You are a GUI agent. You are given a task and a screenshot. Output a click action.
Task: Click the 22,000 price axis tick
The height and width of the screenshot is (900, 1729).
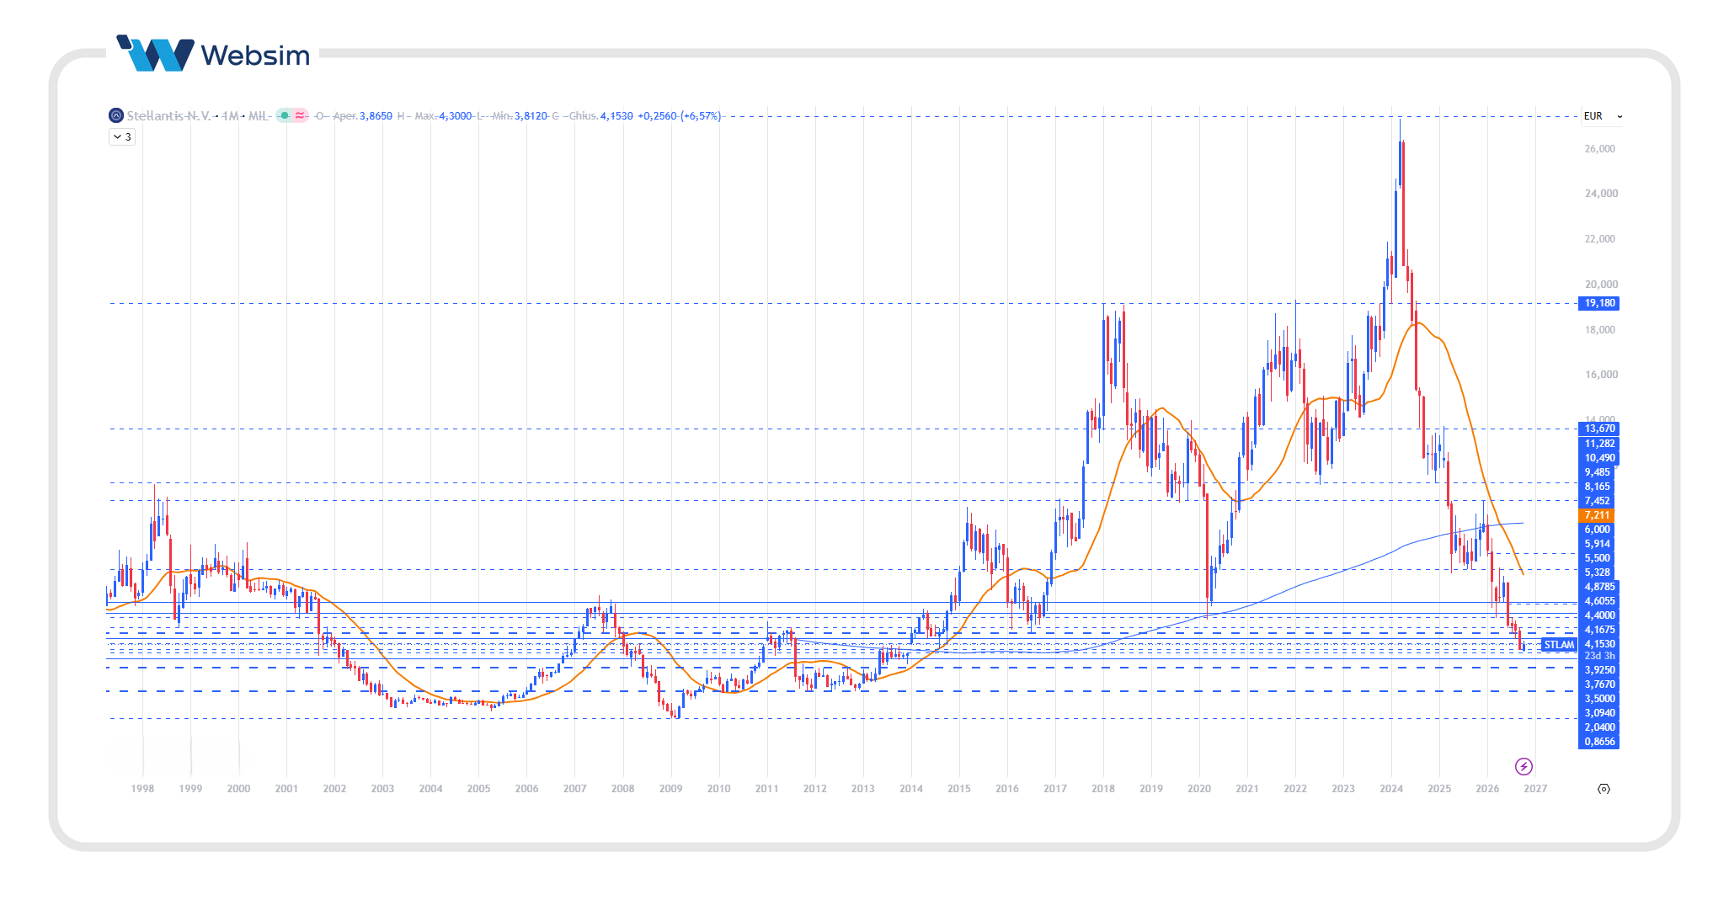click(1600, 239)
